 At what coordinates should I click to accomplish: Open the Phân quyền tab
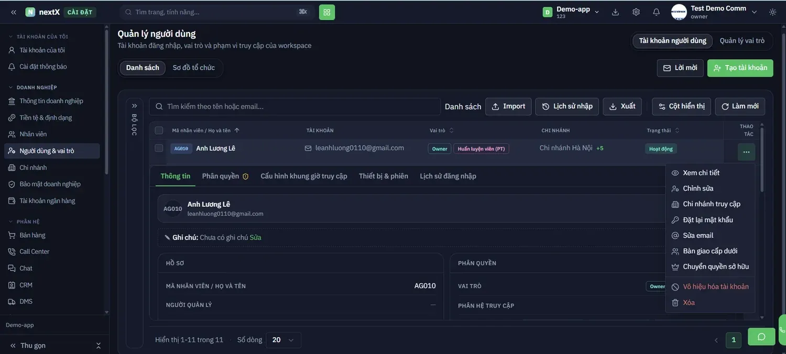click(x=225, y=176)
